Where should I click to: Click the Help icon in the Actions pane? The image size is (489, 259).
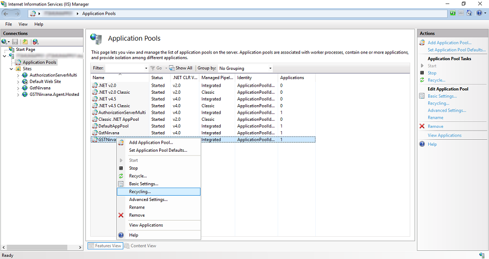tap(422, 144)
